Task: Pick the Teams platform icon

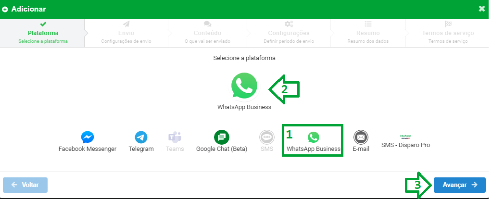Action: [175, 137]
